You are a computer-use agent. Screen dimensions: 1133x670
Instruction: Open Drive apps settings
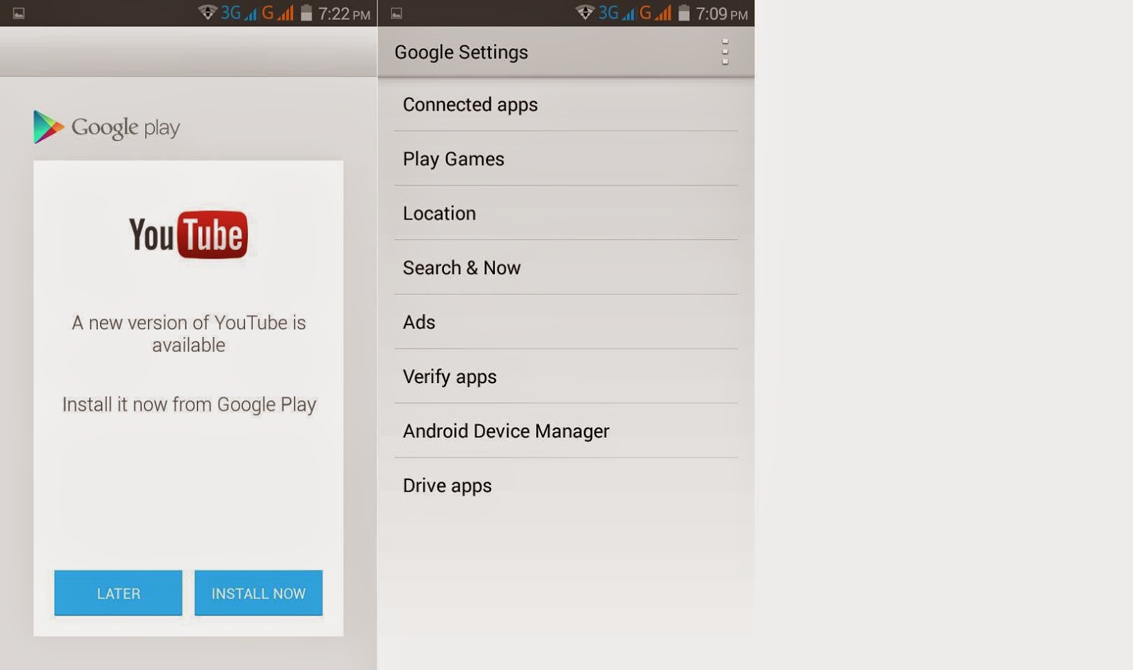coord(566,485)
